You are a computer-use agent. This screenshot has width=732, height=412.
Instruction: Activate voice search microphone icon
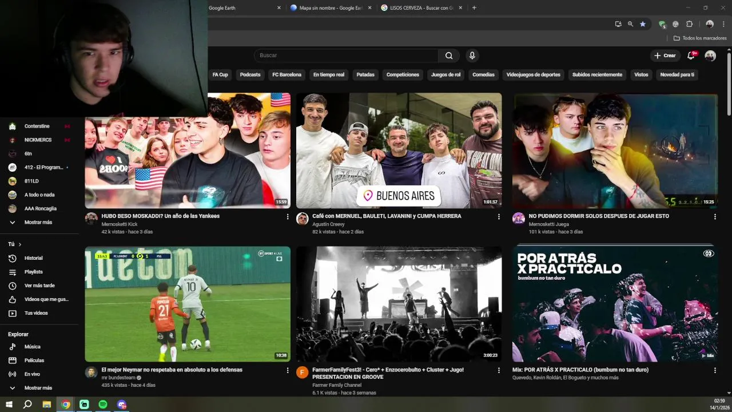[472, 56]
